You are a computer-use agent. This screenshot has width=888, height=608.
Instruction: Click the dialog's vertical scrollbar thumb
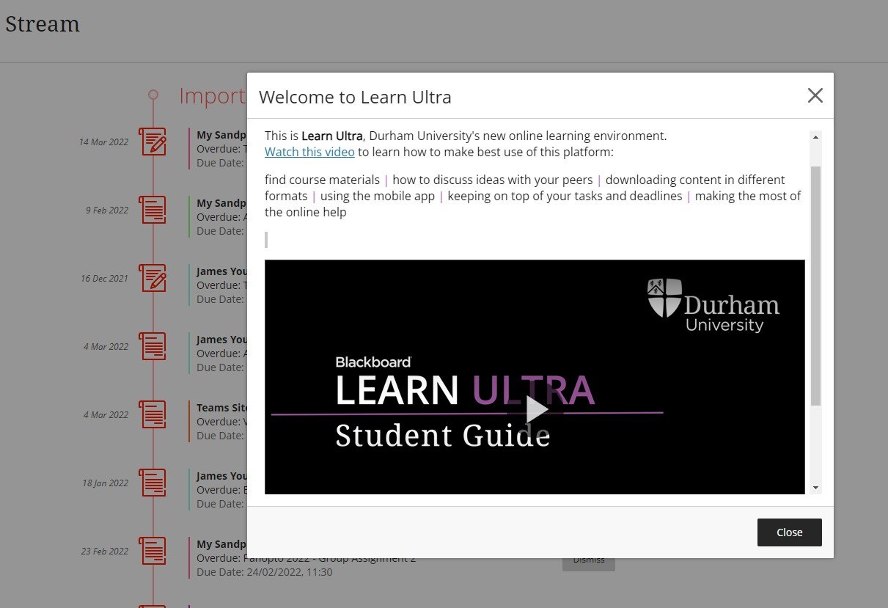pos(815,286)
